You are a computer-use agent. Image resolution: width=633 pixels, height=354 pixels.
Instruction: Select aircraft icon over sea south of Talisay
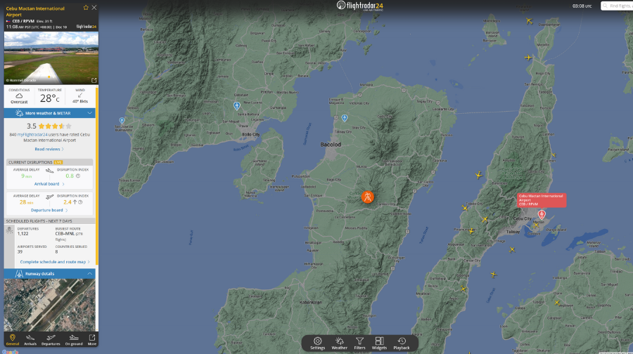(x=512, y=250)
